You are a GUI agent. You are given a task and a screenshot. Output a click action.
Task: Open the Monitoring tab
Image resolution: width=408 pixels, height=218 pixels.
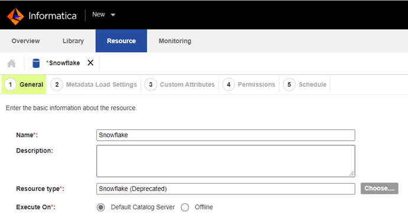(x=175, y=41)
